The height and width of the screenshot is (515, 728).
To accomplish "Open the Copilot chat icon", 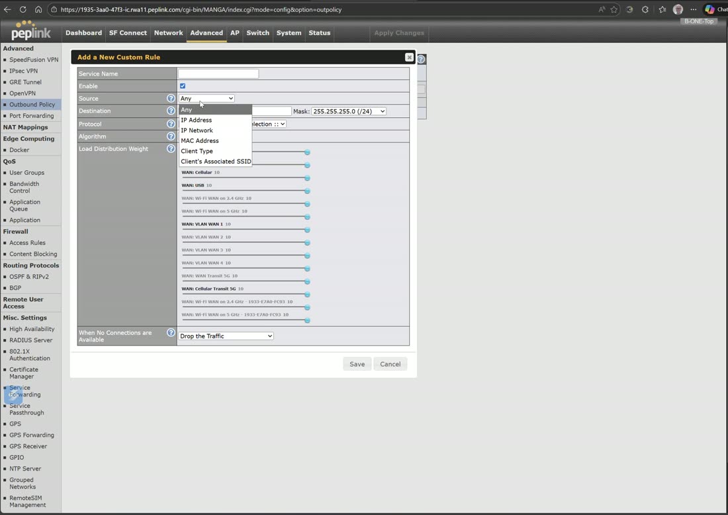I will [710, 9].
